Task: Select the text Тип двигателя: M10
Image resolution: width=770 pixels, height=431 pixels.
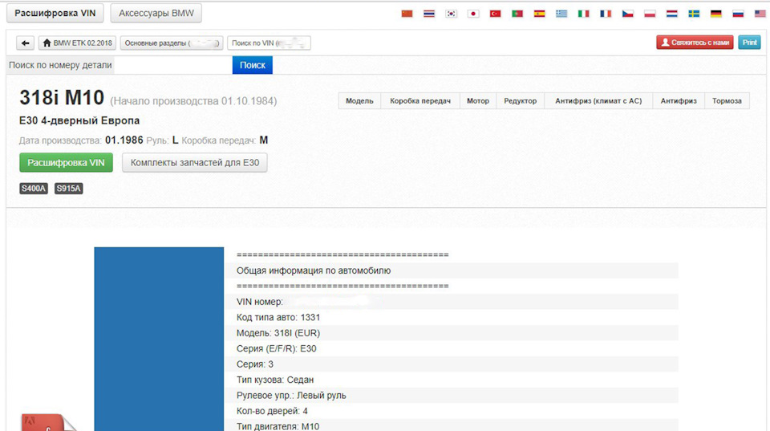Action: click(278, 426)
